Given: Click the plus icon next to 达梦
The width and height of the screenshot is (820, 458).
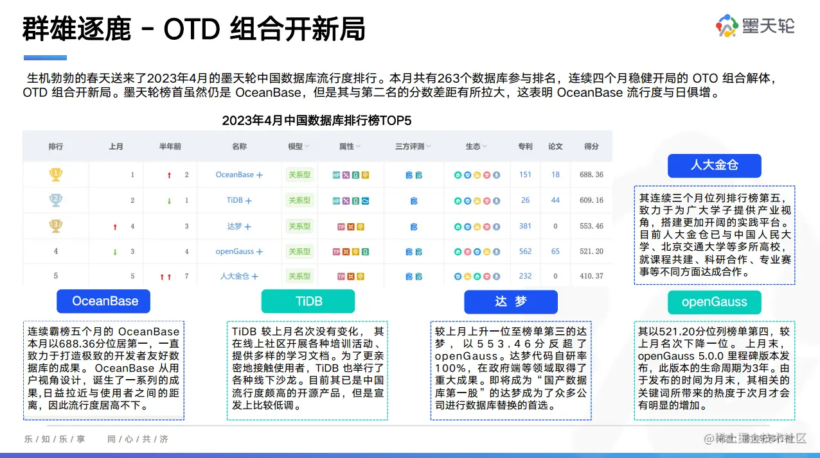Looking at the screenshot, I should point(247,226).
